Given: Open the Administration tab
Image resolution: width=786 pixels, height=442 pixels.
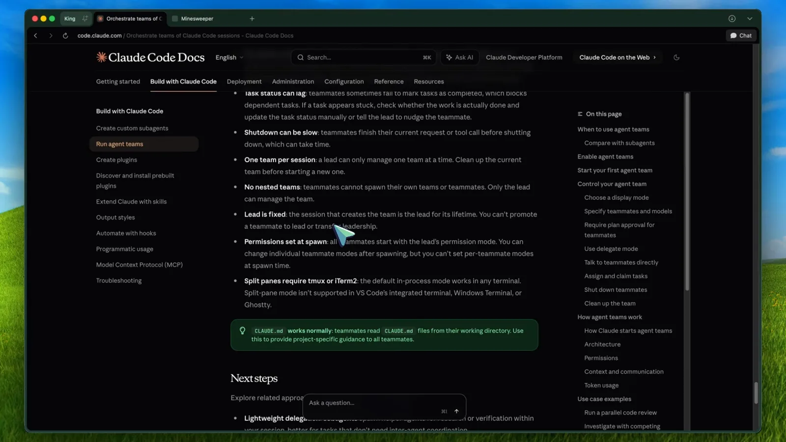Looking at the screenshot, I should point(293,82).
